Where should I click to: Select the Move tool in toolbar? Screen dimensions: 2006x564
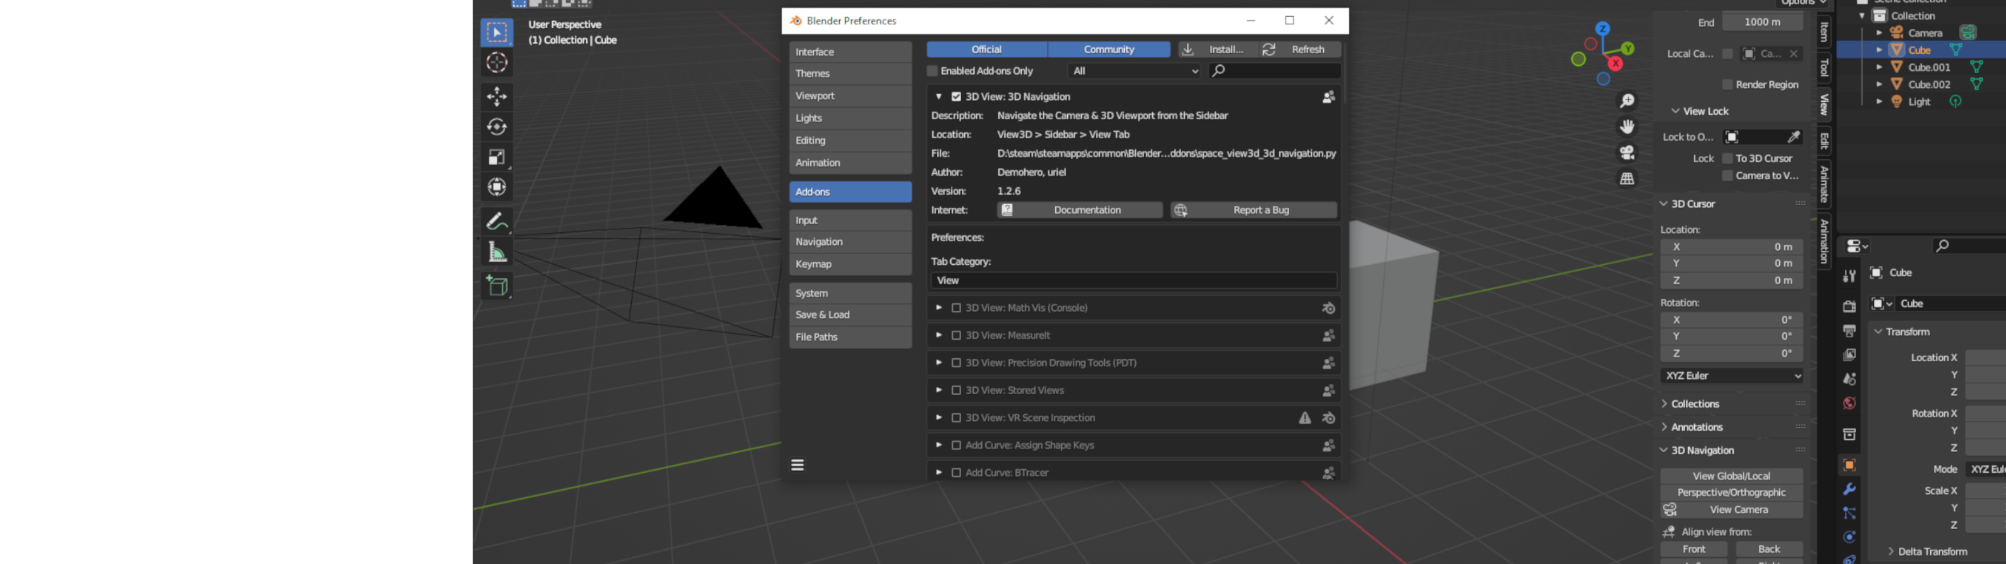pyautogui.click(x=497, y=97)
